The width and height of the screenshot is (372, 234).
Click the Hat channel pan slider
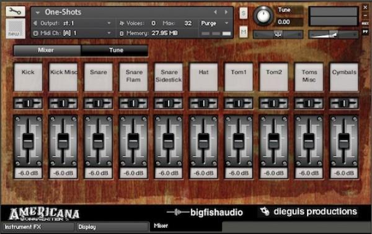click(x=203, y=103)
